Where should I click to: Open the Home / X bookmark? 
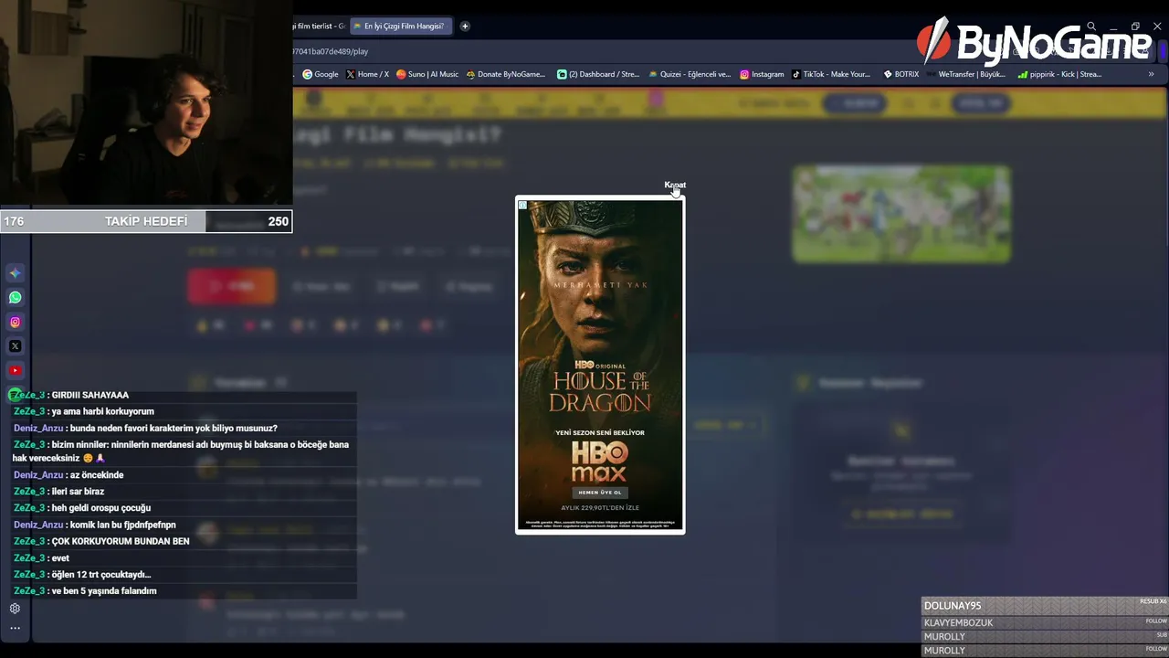click(367, 74)
